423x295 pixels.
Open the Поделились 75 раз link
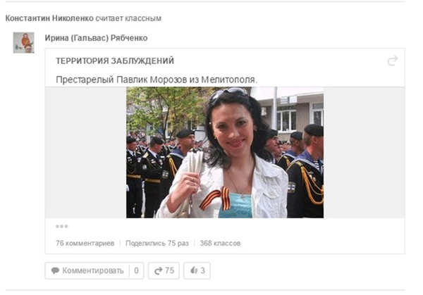157,244
